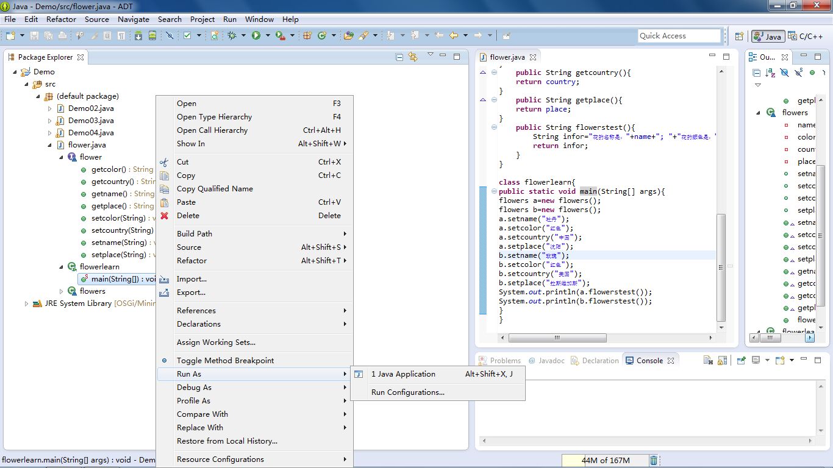Open the Android Virtual Device Manager icon
Image resolution: width=833 pixels, height=468 pixels.
(x=152, y=36)
